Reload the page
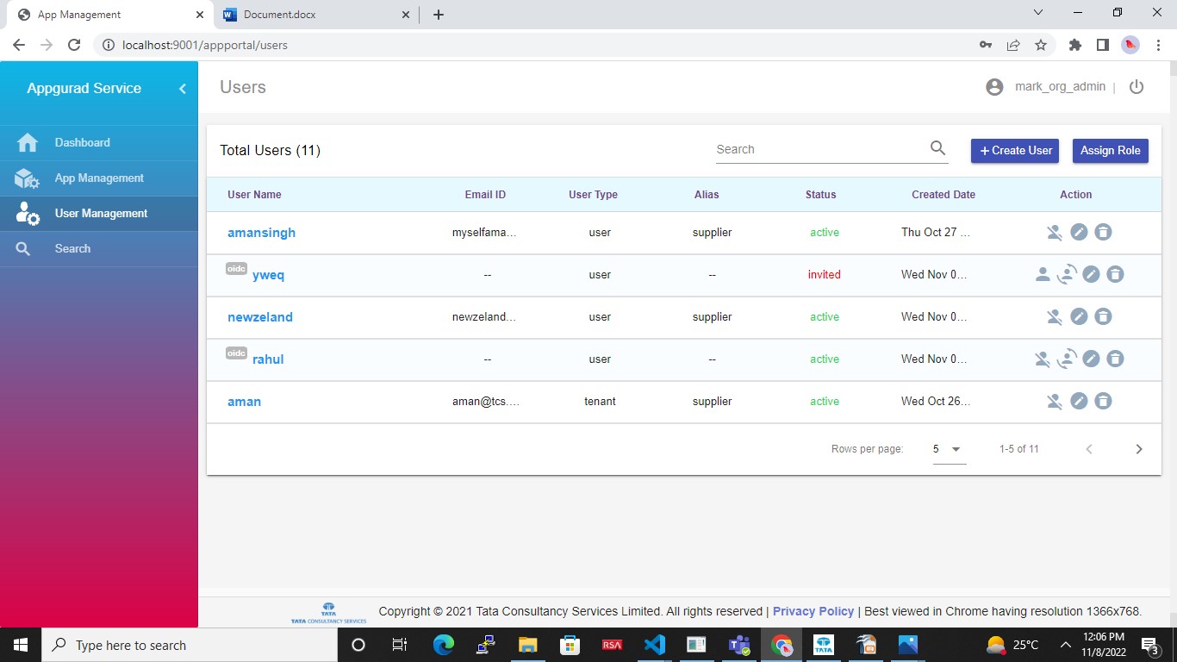The image size is (1177, 662). click(x=74, y=45)
